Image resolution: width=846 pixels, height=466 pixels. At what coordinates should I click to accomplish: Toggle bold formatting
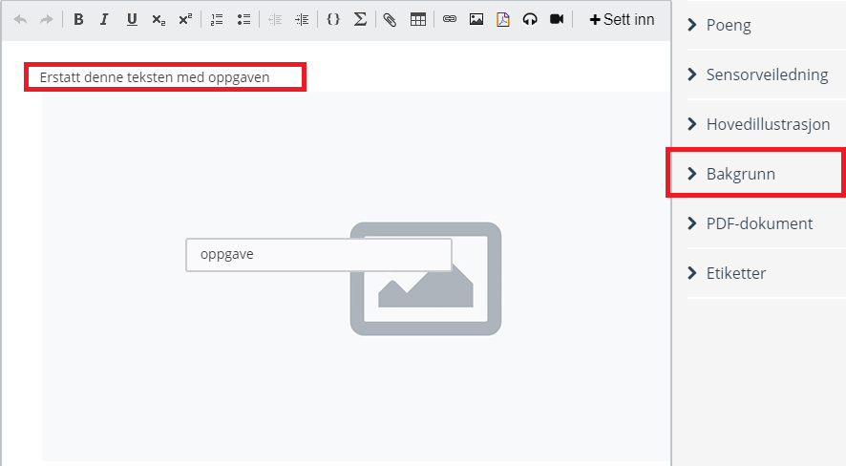[x=78, y=20]
